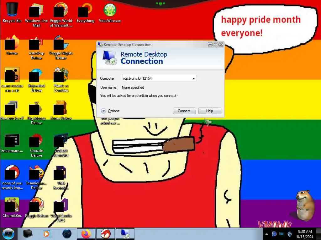This screenshot has width=321, height=240.
Task: Select the Everything desktop shortcut
Action: pos(85,12)
